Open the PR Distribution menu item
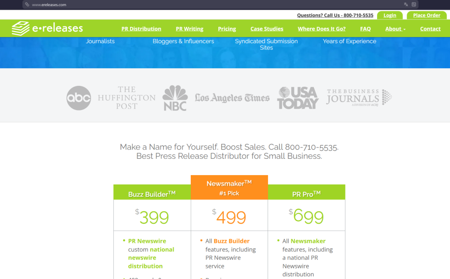 coord(141,29)
